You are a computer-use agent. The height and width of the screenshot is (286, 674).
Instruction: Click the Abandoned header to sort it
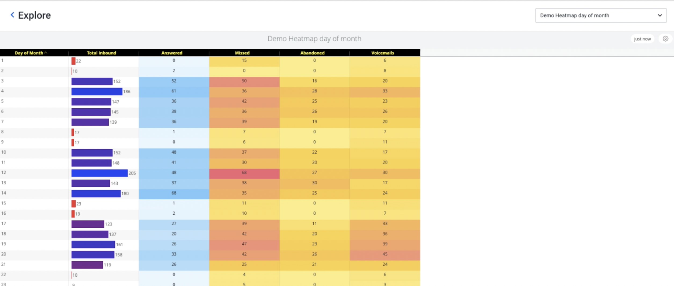(313, 53)
